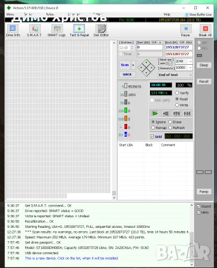Click the blue 'This is a new device' log line
217x268 pixels.
71,258
